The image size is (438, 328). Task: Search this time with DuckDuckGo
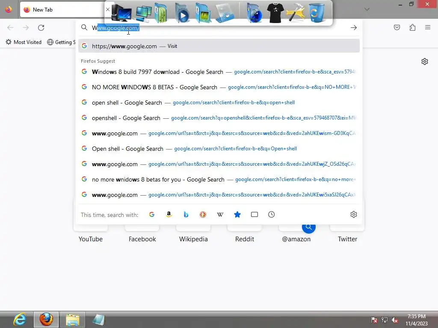(x=203, y=214)
